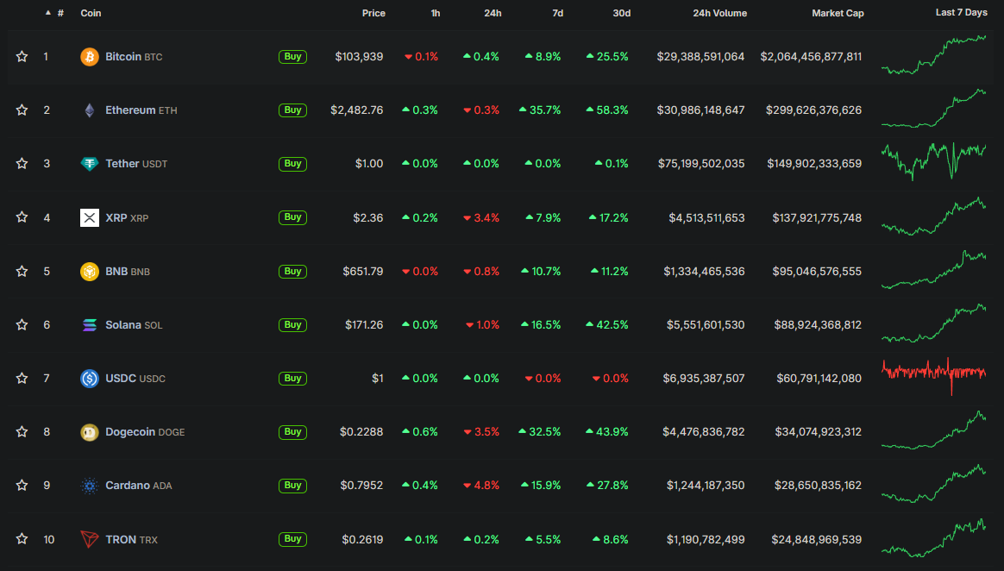The height and width of the screenshot is (571, 1004).
Task: Sort by the Price column header
Action: coord(373,14)
